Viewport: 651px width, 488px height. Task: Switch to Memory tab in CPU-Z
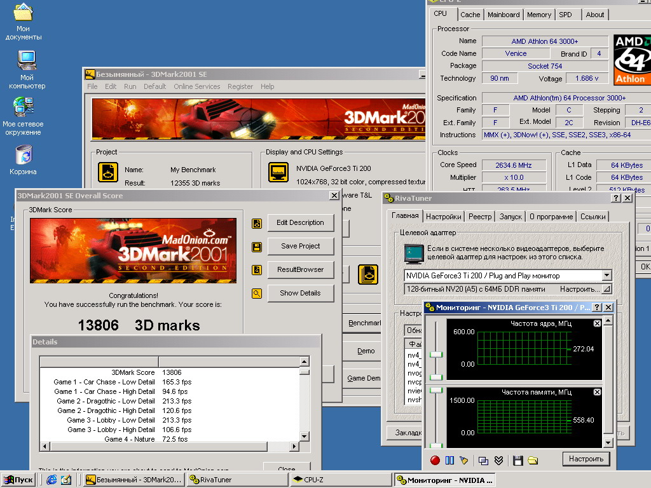point(539,15)
